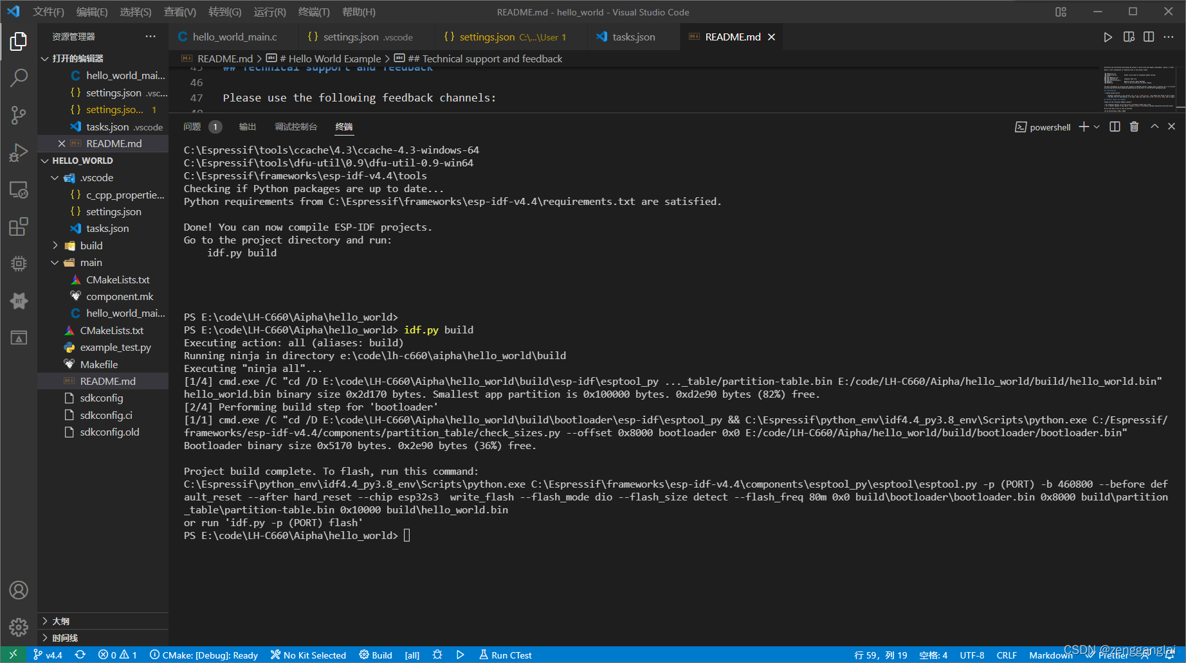Open the 文件(F) menu

49,12
